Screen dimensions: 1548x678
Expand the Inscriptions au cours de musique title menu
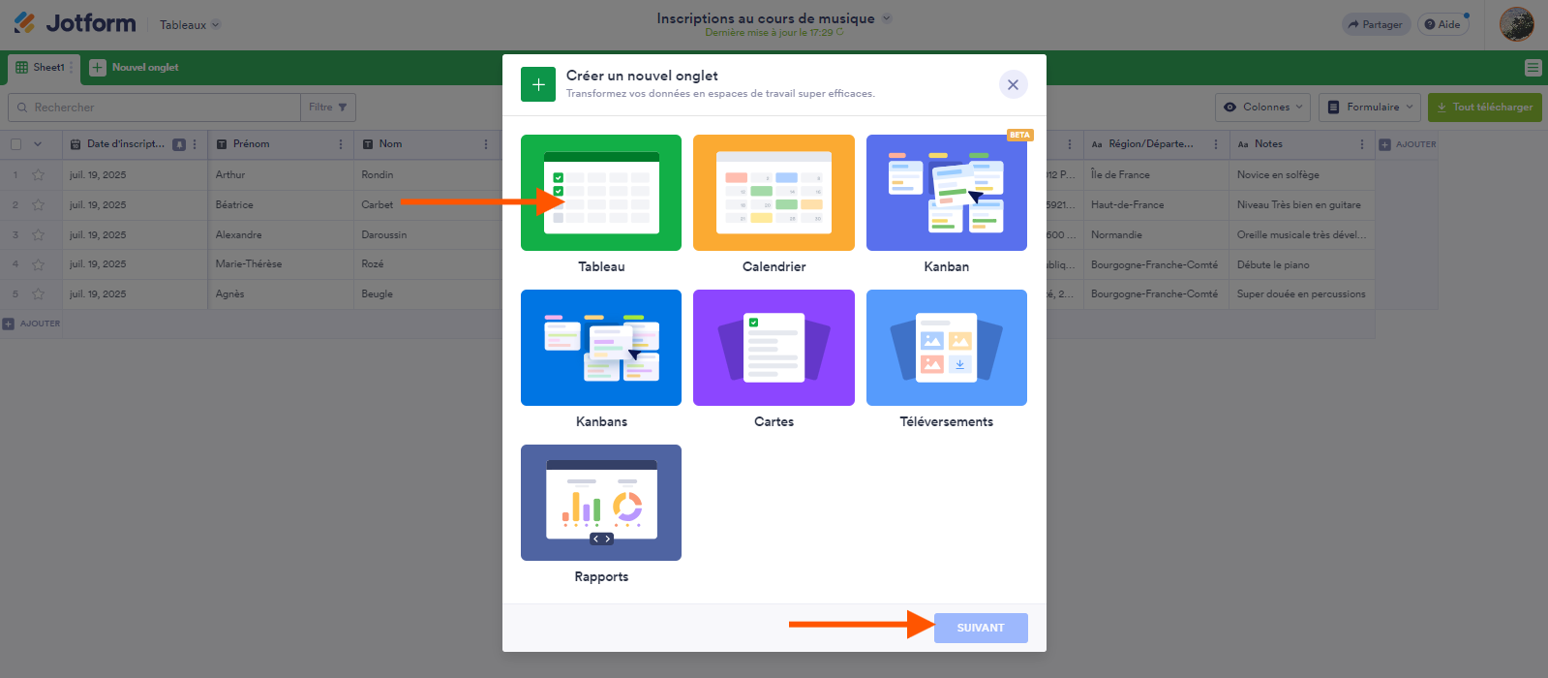point(887,18)
